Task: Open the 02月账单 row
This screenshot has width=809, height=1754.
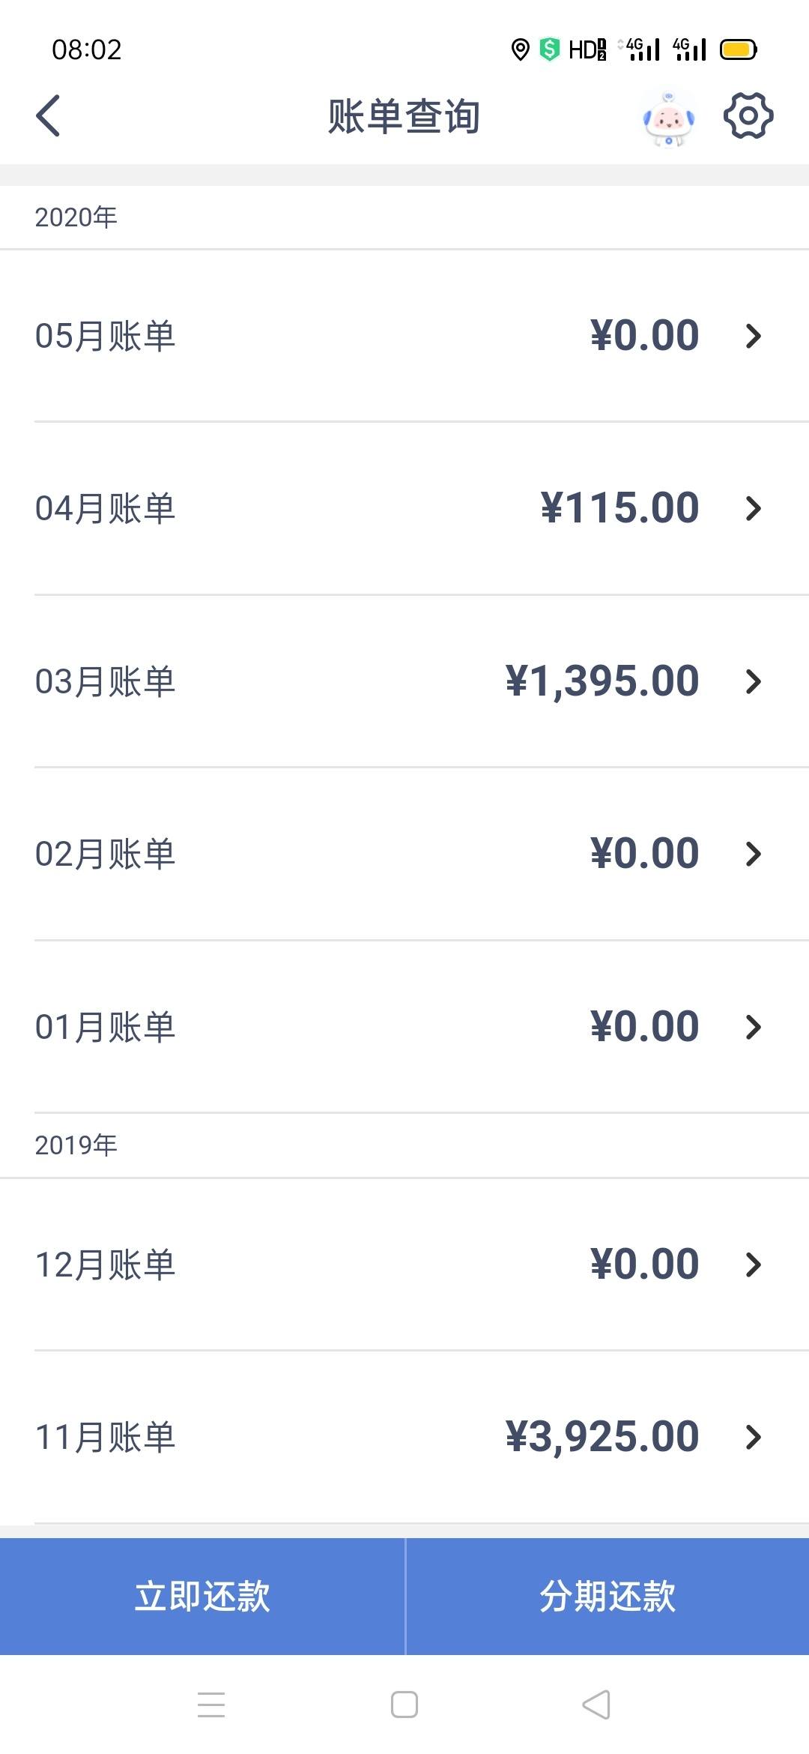Action: [x=404, y=854]
